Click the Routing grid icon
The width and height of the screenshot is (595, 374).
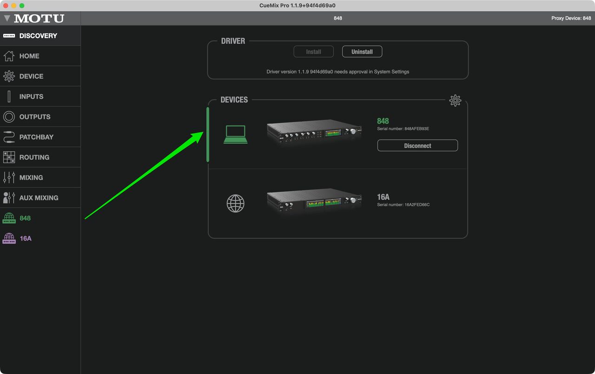[9, 157]
